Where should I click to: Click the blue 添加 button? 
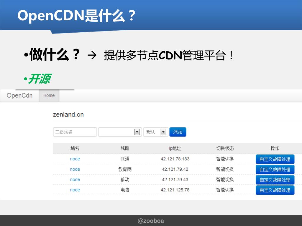(178, 132)
